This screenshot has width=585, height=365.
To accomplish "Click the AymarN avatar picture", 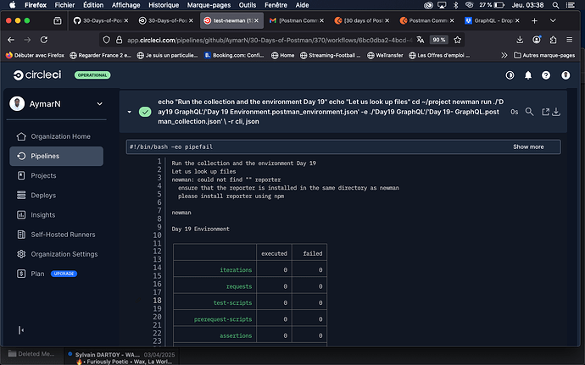I will [17, 103].
